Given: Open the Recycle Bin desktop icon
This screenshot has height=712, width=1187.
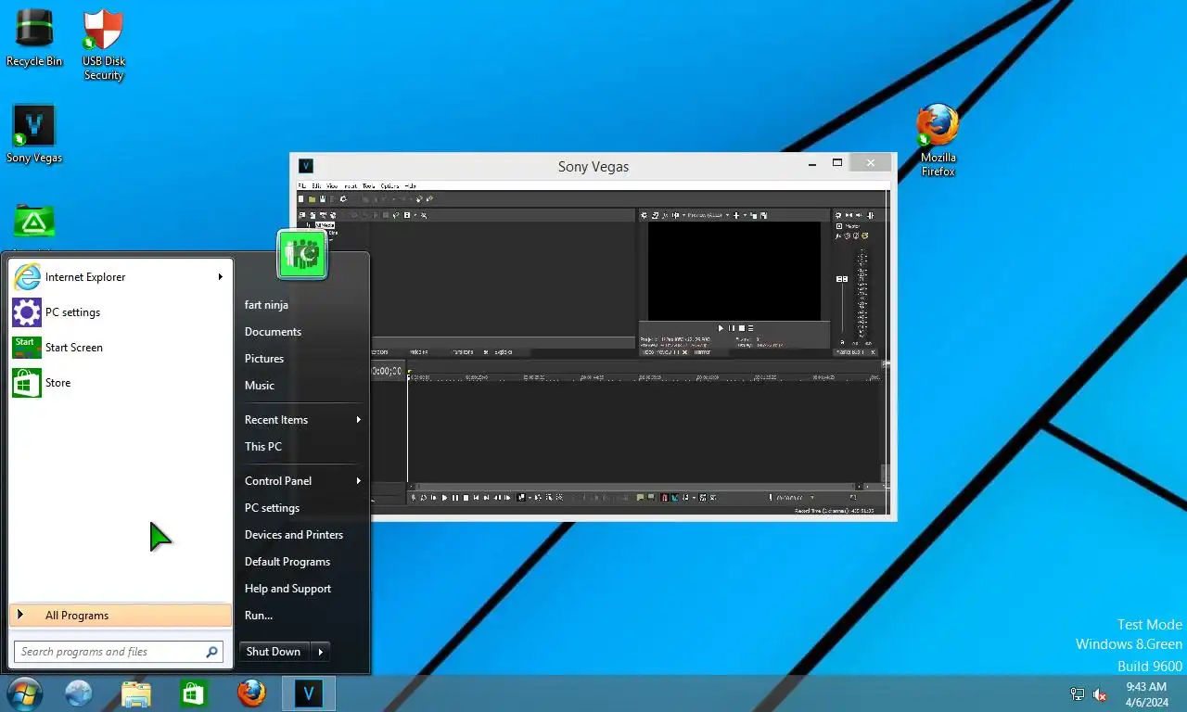Looking at the screenshot, I should click(34, 37).
